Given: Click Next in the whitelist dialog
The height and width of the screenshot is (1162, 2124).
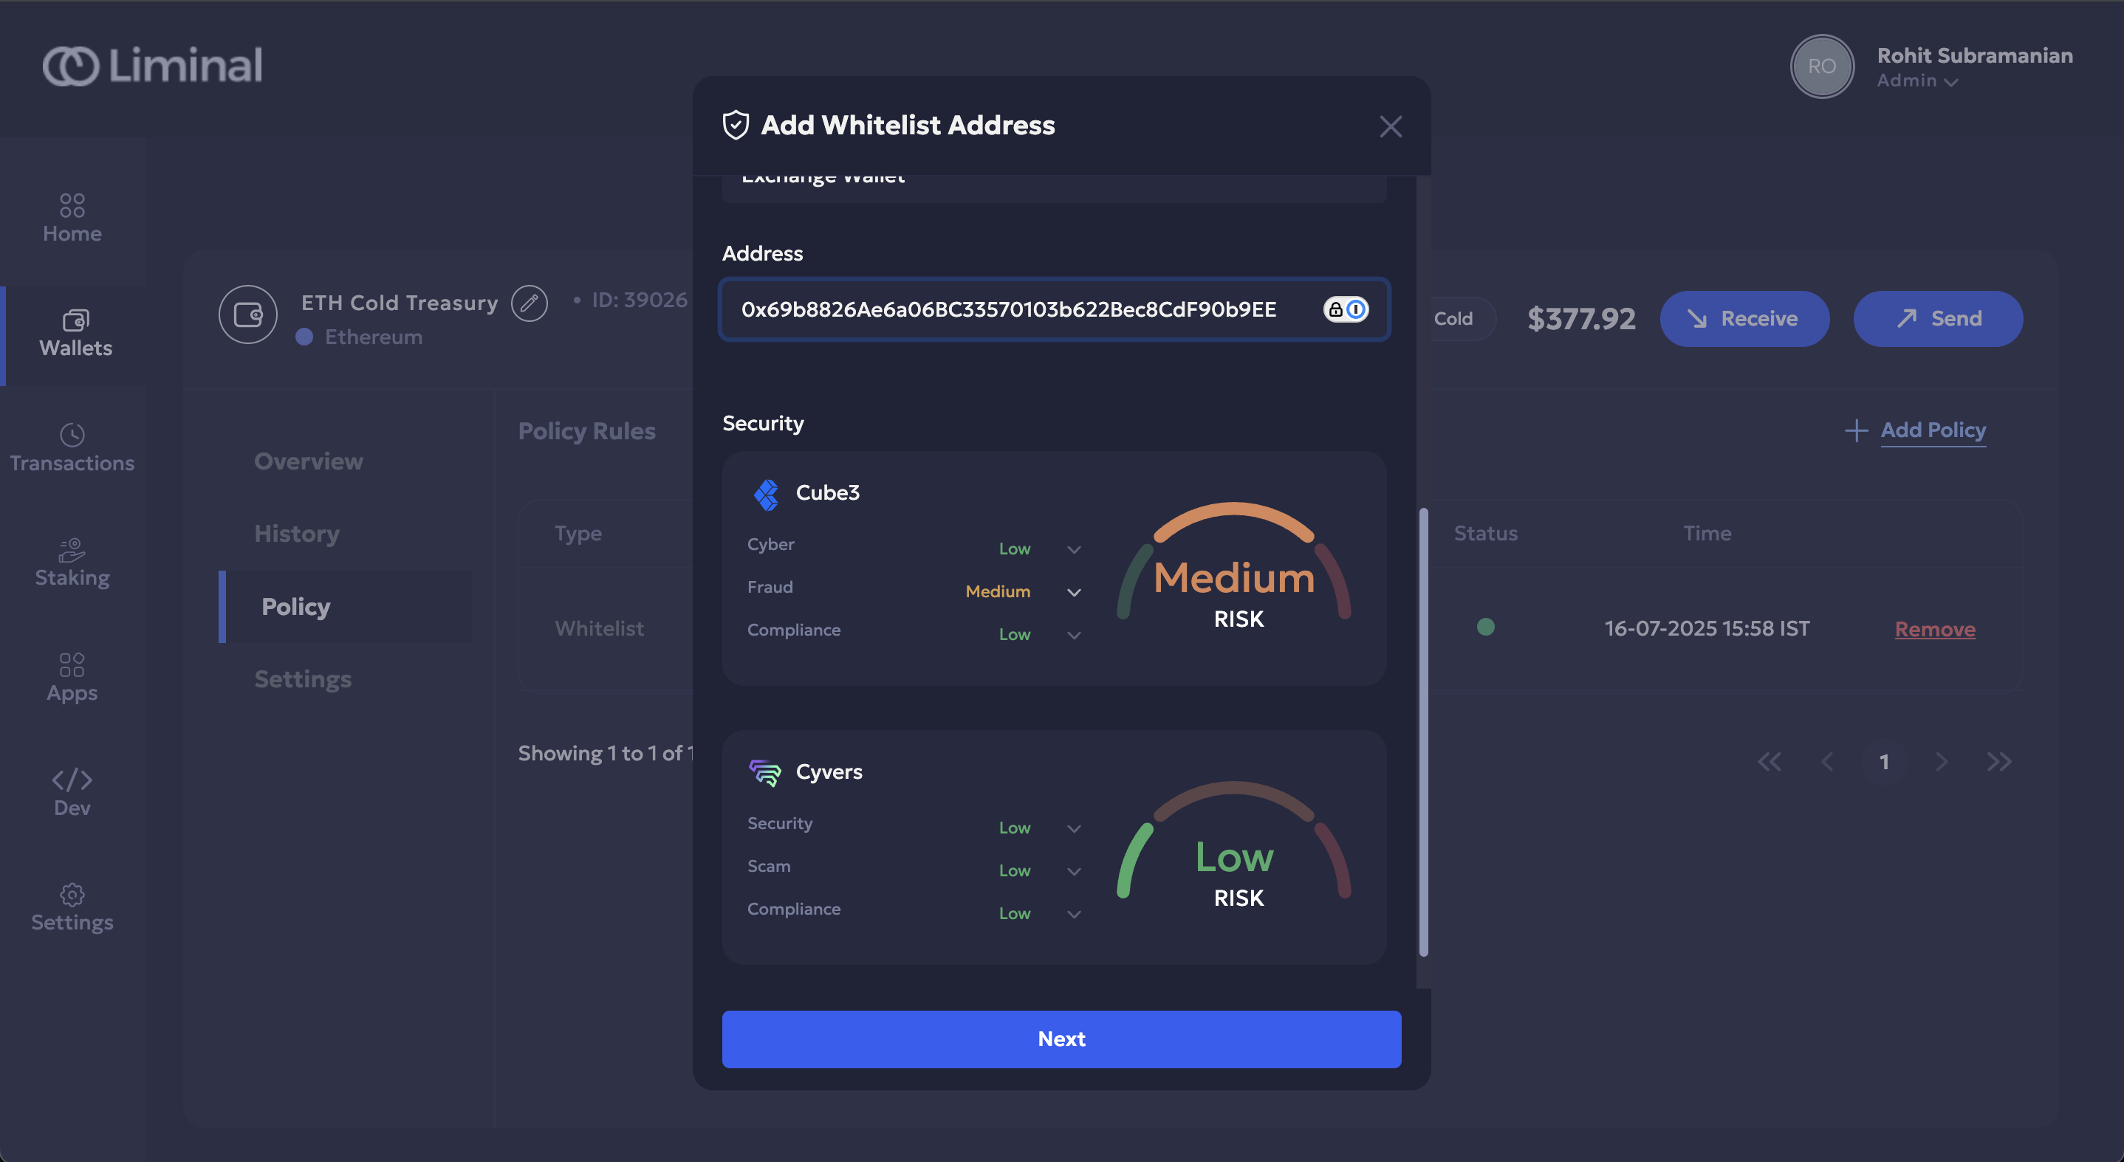Looking at the screenshot, I should point(1061,1039).
